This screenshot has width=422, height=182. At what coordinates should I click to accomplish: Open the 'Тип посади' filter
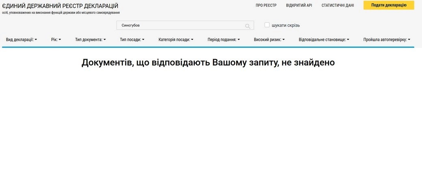pos(132,40)
